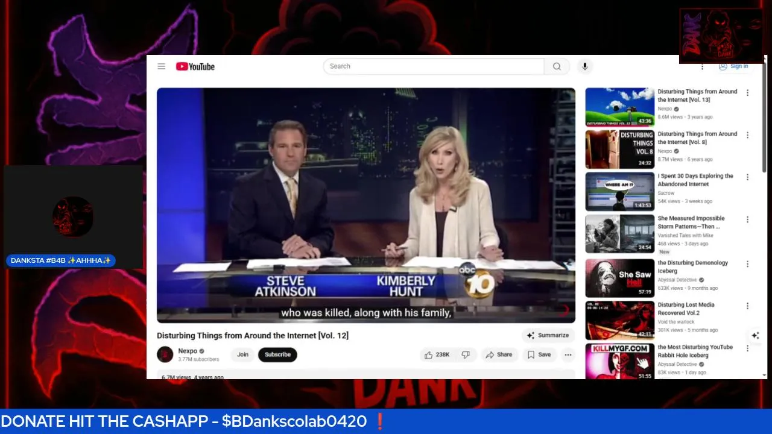Viewport: 772px width, 434px height.
Task: Play the 1:43:53 Abandoned Internet thumbnail
Action: tap(619, 191)
